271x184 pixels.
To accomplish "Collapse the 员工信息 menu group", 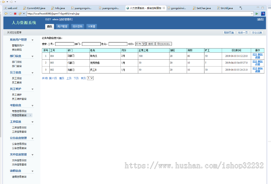I will click(33, 73).
